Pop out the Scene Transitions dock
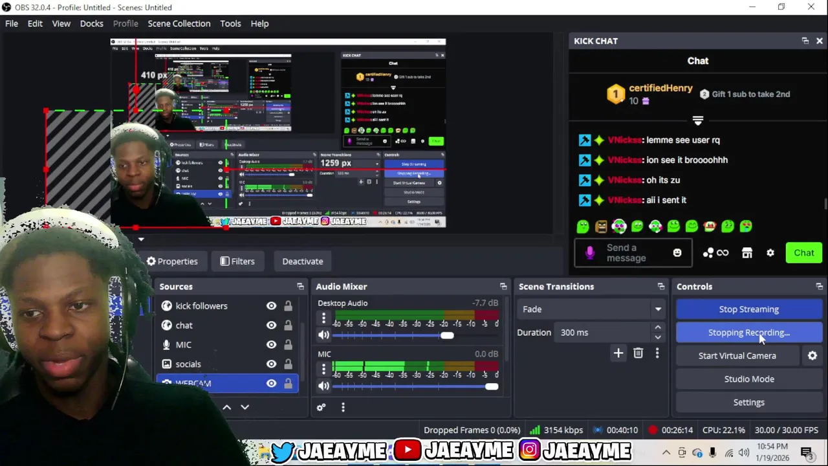Viewport: 828px width, 466px height. coord(661,286)
